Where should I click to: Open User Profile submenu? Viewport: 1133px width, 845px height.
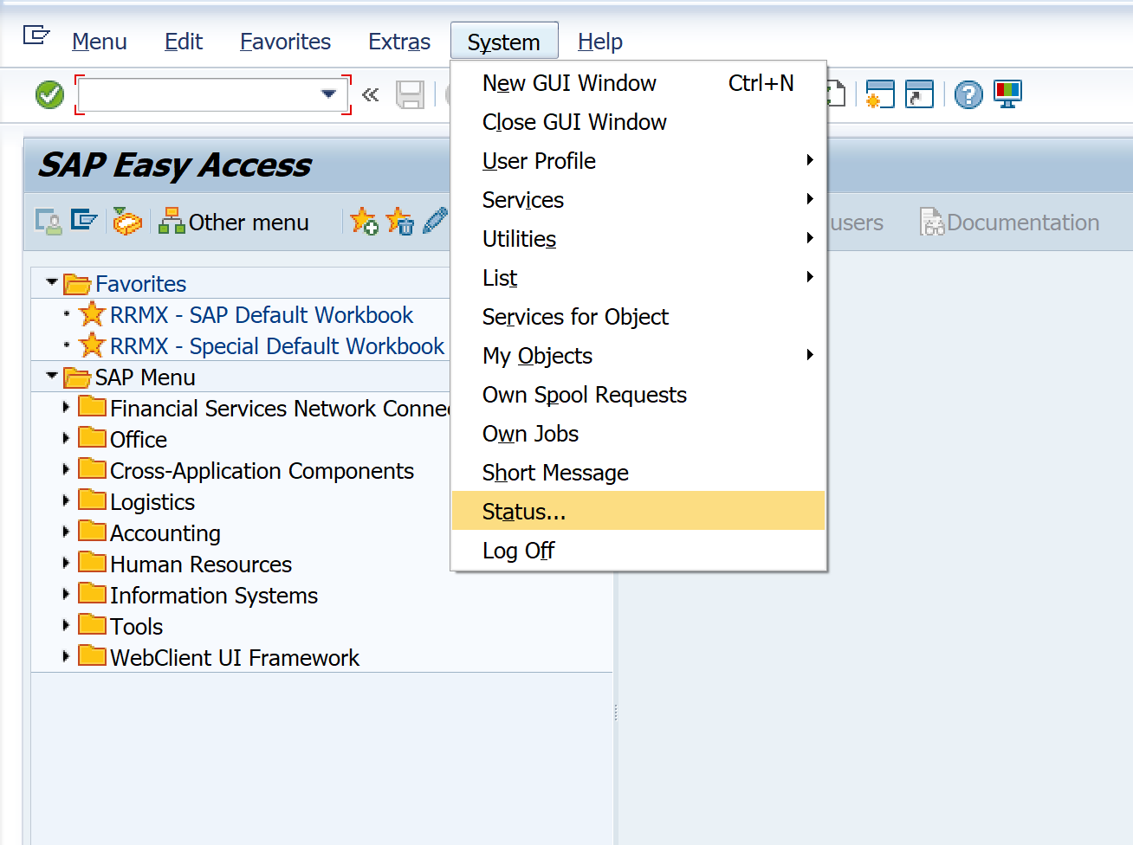[x=539, y=161]
